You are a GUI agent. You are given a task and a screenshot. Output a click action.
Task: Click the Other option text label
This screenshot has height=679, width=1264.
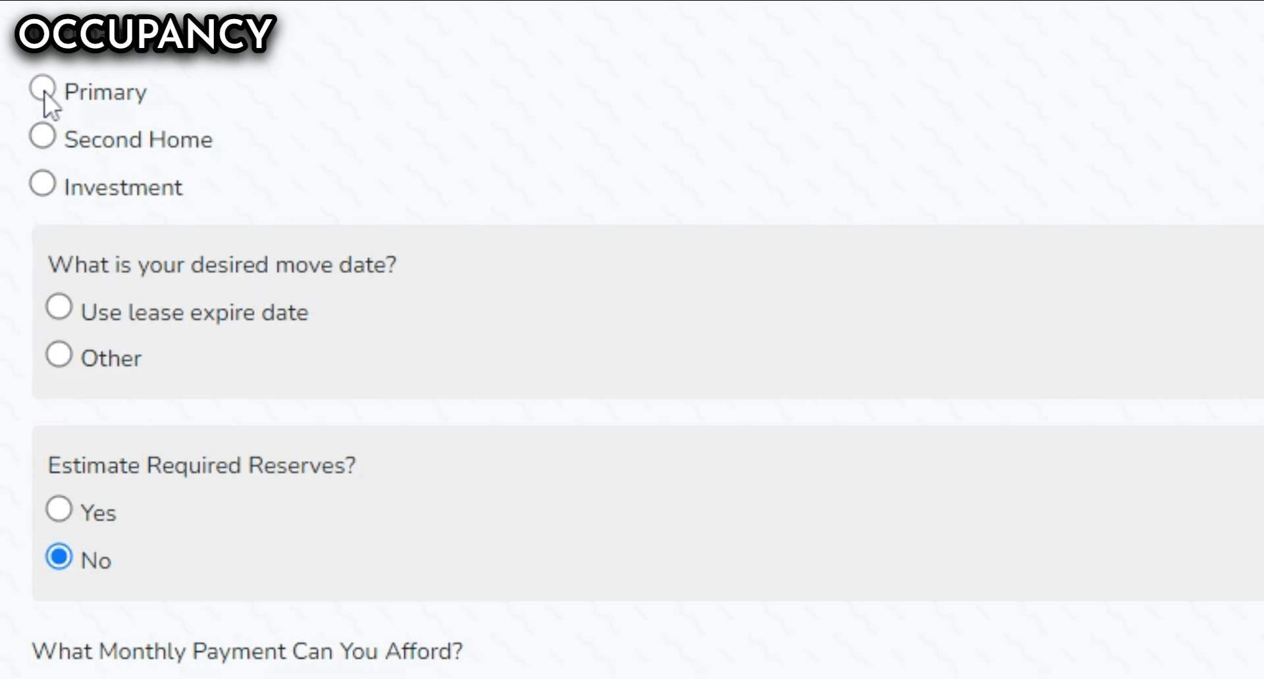(111, 359)
